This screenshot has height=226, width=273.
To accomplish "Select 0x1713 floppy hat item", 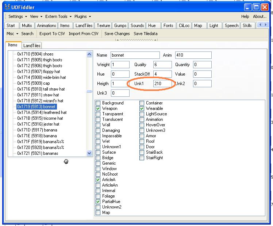I will 38,72.
